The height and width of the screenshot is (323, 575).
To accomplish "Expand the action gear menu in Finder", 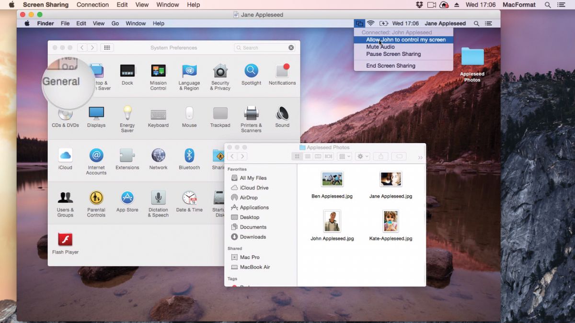I will (362, 156).
